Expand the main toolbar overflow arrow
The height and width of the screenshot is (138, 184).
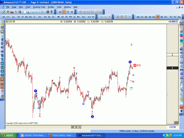click(x=55, y=12)
